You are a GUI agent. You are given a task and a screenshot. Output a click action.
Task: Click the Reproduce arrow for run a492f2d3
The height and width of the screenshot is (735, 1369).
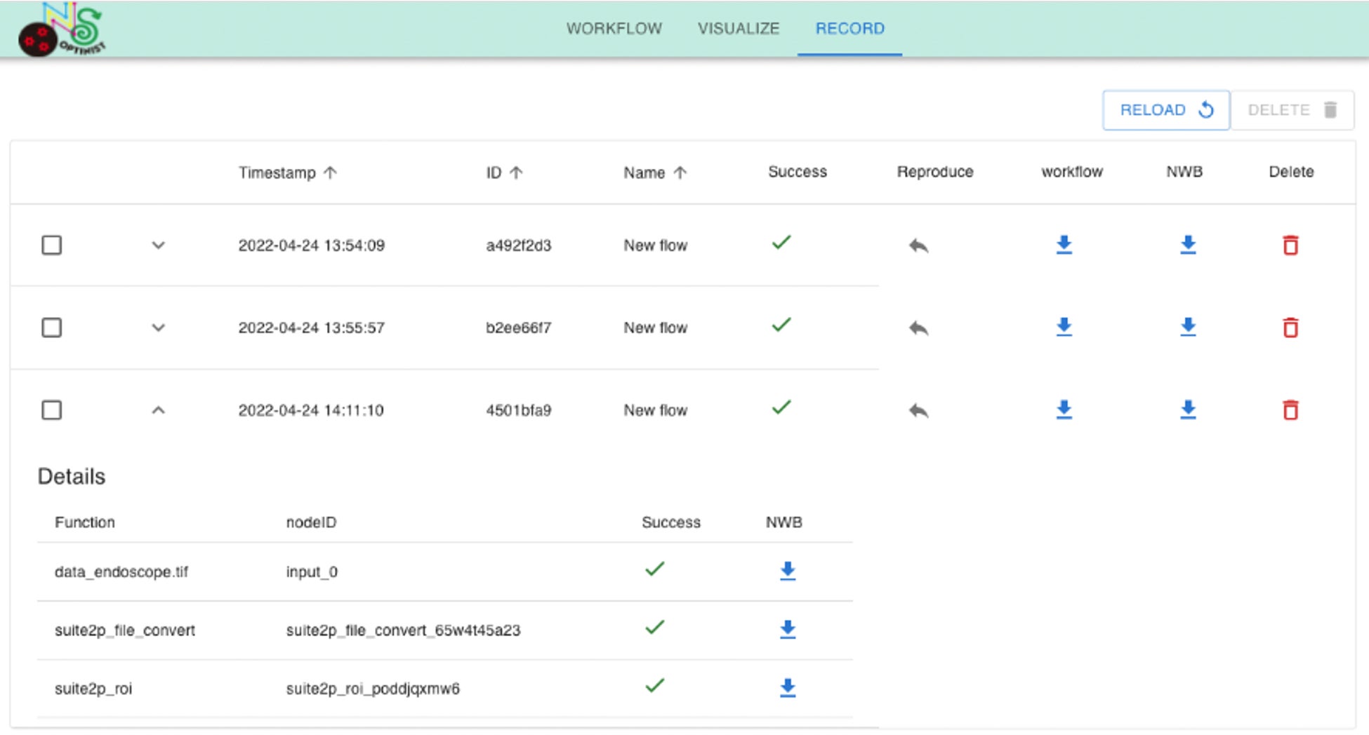918,245
